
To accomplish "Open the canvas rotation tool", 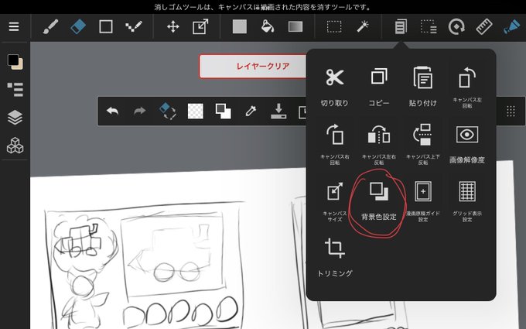I will [456, 26].
